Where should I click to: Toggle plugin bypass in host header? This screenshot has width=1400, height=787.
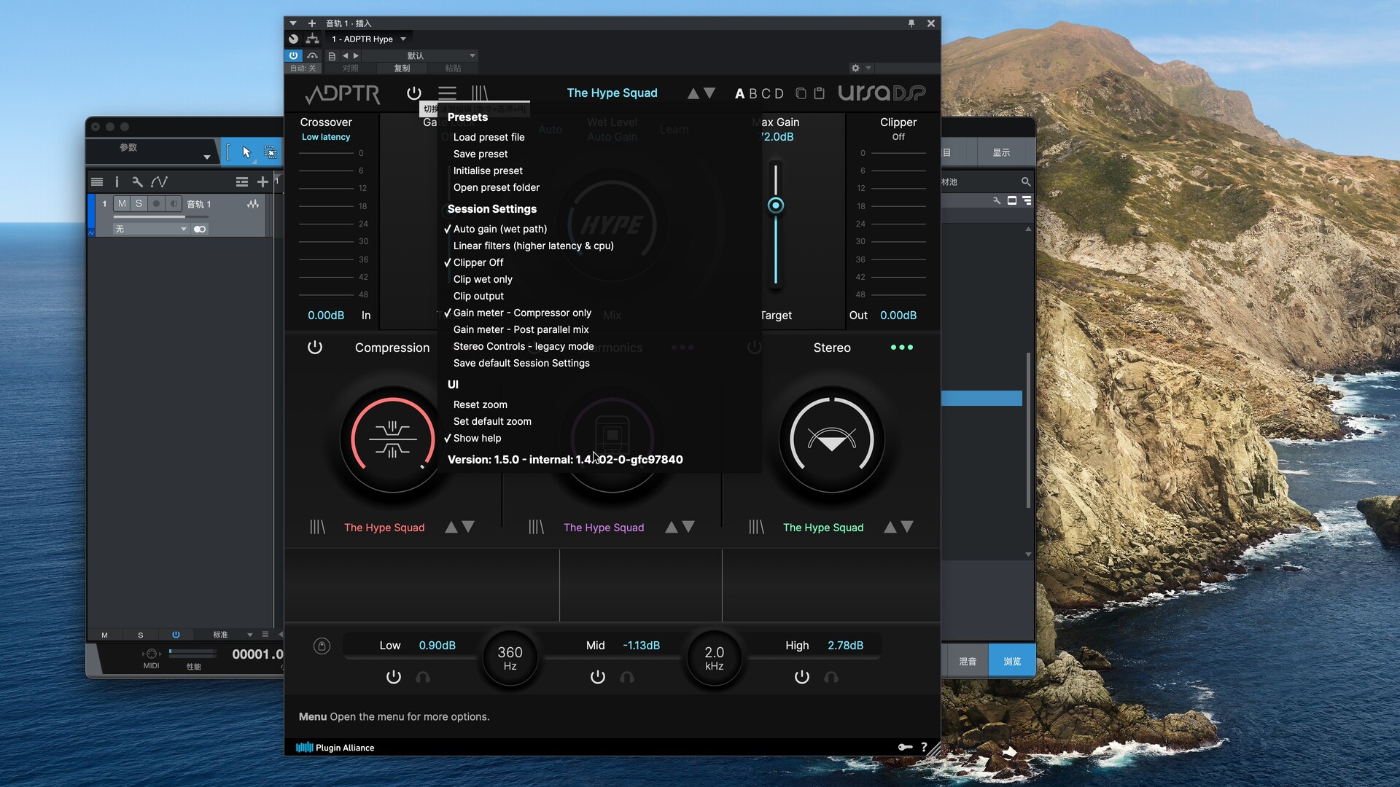293,55
